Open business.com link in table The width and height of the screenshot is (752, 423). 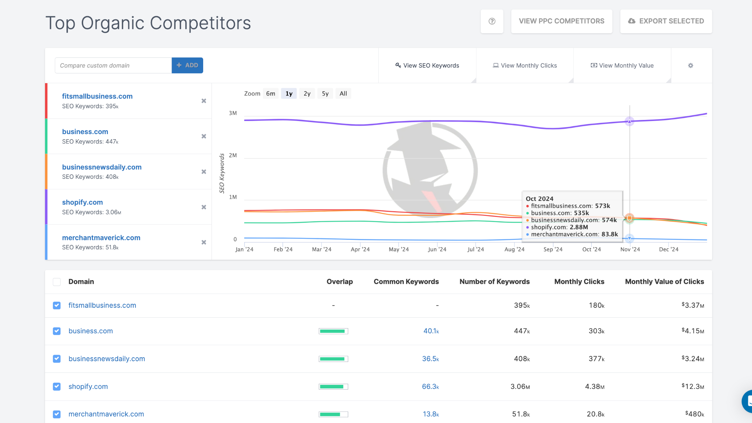click(x=91, y=331)
